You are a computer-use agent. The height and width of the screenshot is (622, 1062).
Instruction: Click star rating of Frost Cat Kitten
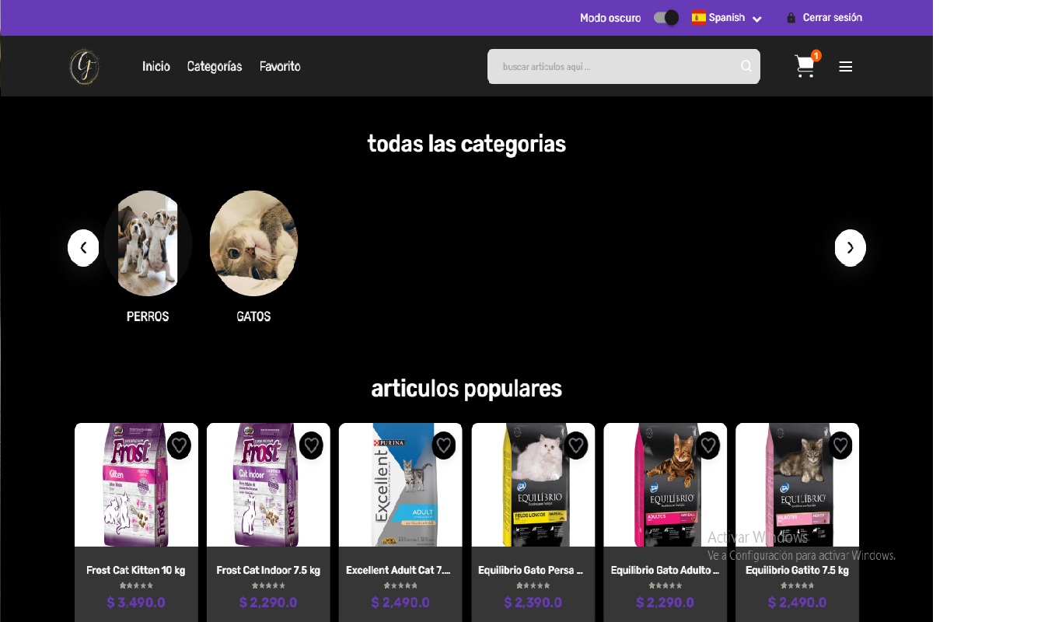136,585
